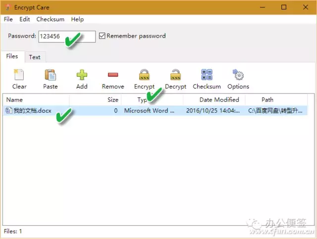Open the Checksum menu
The image size is (317, 239).
point(51,19)
